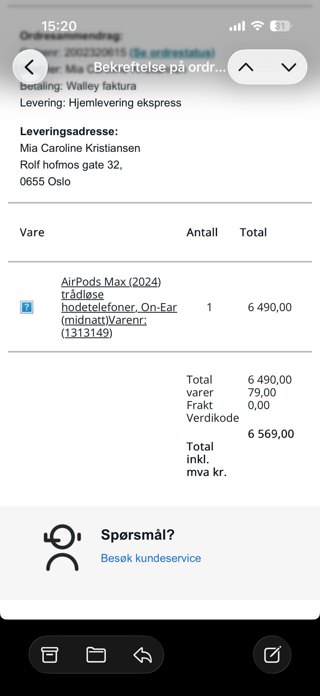This screenshot has height=696, width=320.
Task: Tap the Se ordrestatus link
Action: point(172,53)
